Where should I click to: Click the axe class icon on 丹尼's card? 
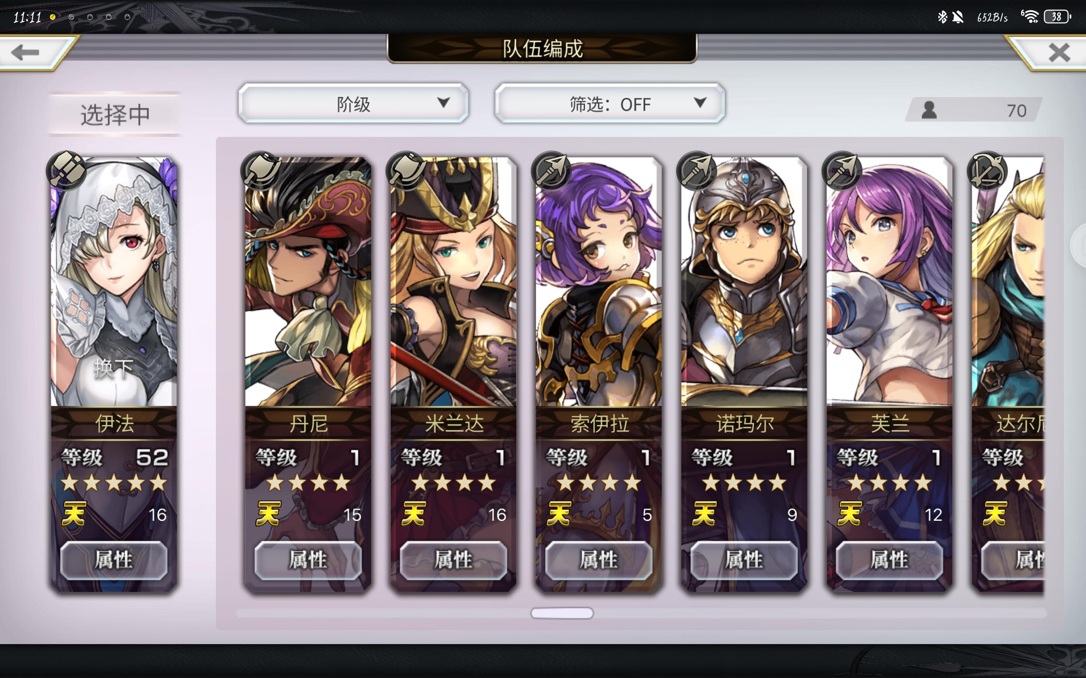pos(261,170)
